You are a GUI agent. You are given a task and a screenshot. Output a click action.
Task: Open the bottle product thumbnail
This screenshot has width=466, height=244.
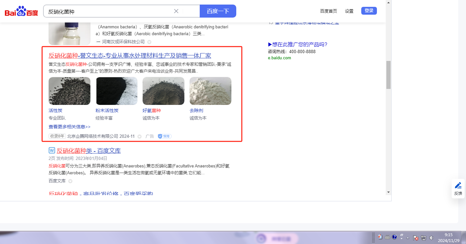click(x=70, y=34)
